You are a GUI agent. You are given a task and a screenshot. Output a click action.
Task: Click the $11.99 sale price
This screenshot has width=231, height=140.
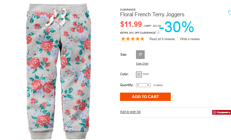point(131,24)
